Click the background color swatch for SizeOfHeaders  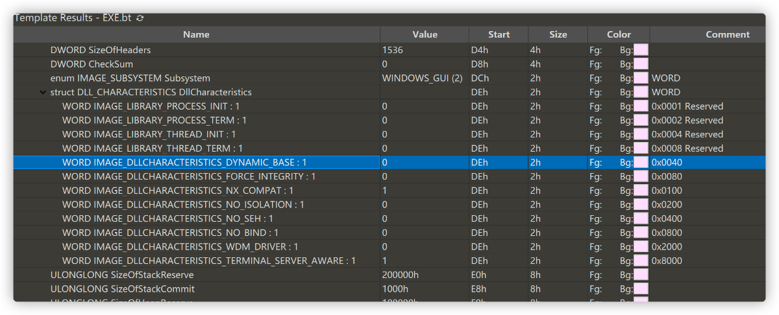coord(641,50)
